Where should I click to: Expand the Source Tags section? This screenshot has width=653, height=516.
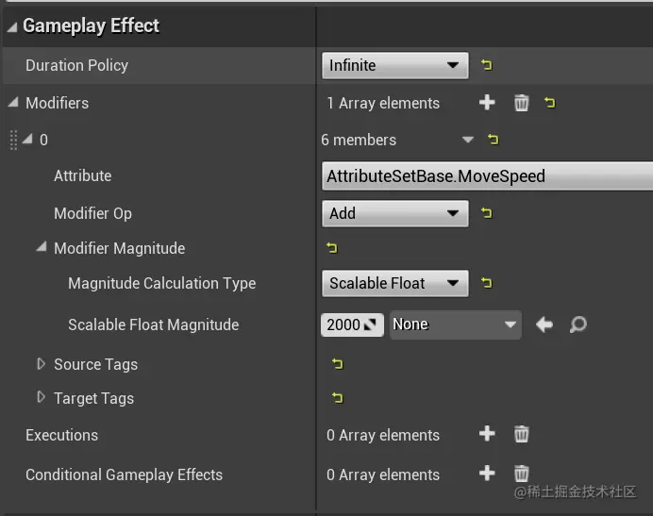[41, 364]
